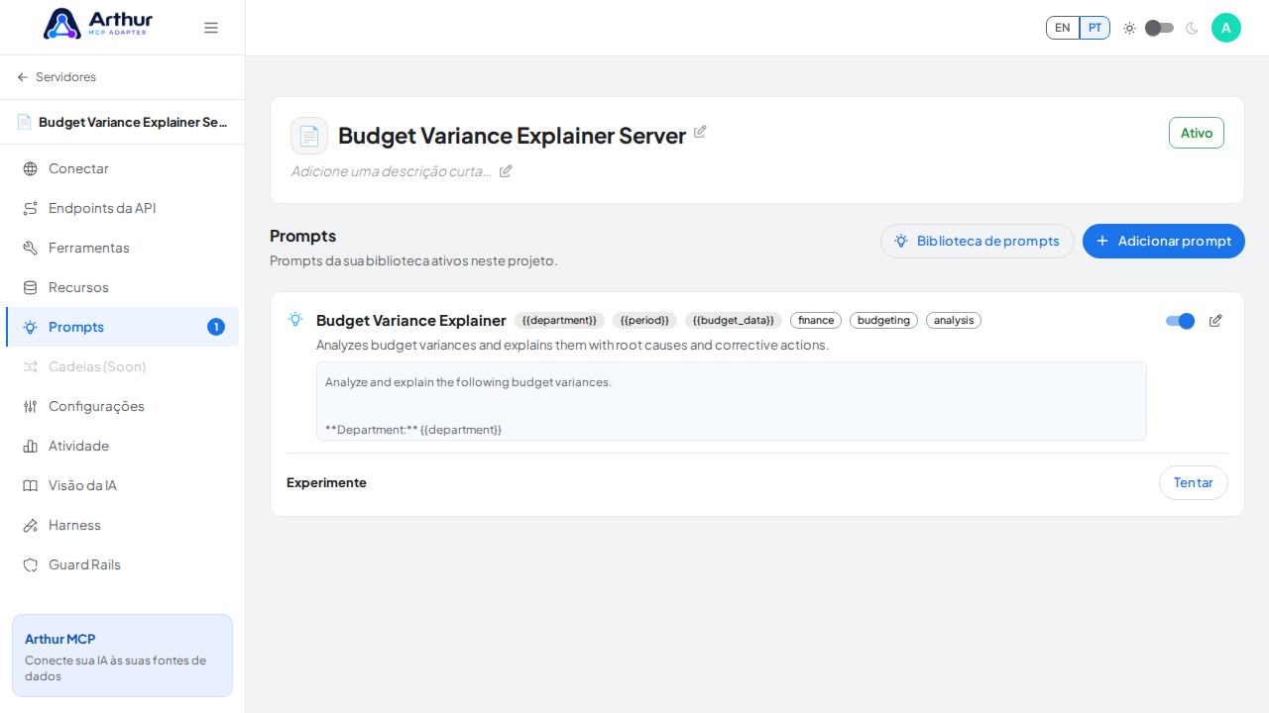Open the user avatar menu

1226,28
